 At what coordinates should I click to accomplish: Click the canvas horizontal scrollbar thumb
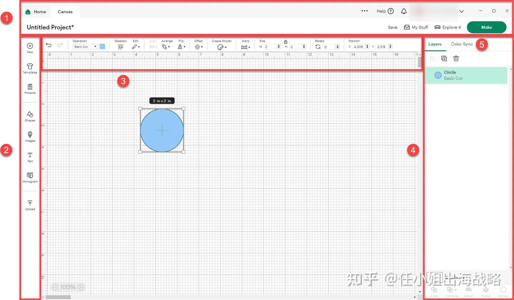point(58,297)
